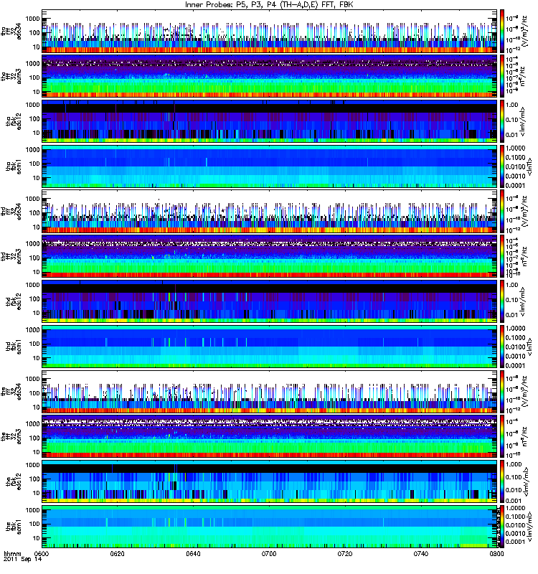Image resolution: width=538 pixels, height=574 pixels.
Task: Click the 'the fbk scm1' panel label
Action: (14, 527)
